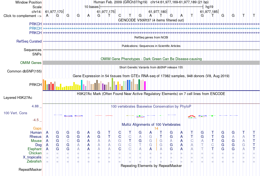Click the Sequences SNPs track label
The image size is (260, 176).
33,52
